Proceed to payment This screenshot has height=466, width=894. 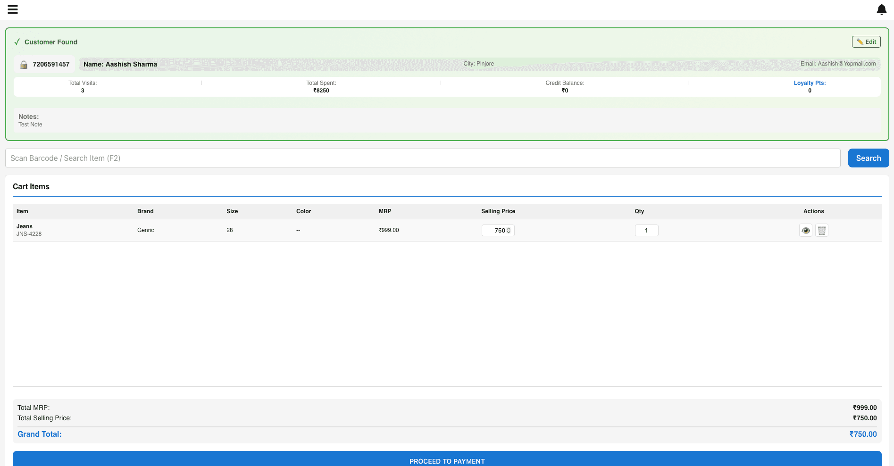(447, 459)
